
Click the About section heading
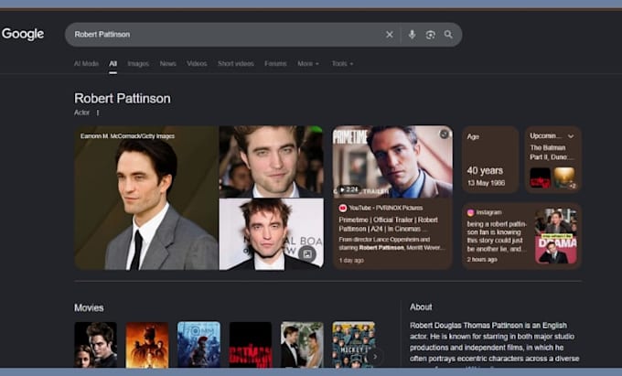point(421,307)
